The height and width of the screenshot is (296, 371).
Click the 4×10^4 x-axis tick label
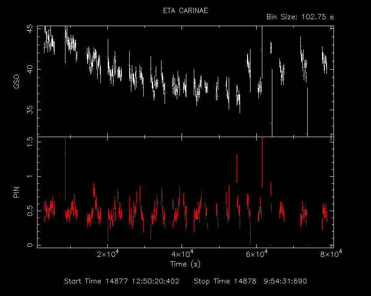182,254
